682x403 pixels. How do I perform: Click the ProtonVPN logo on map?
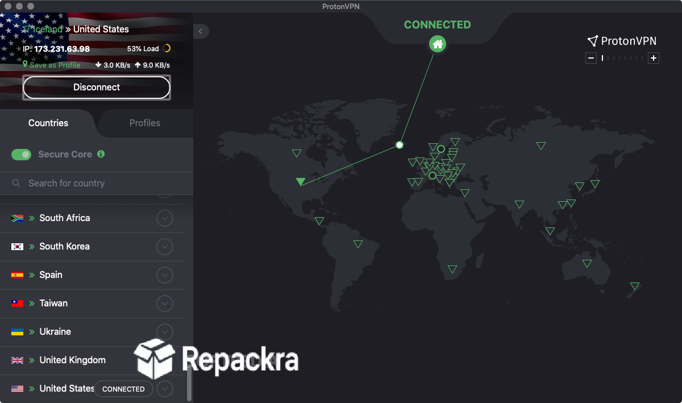(x=622, y=41)
